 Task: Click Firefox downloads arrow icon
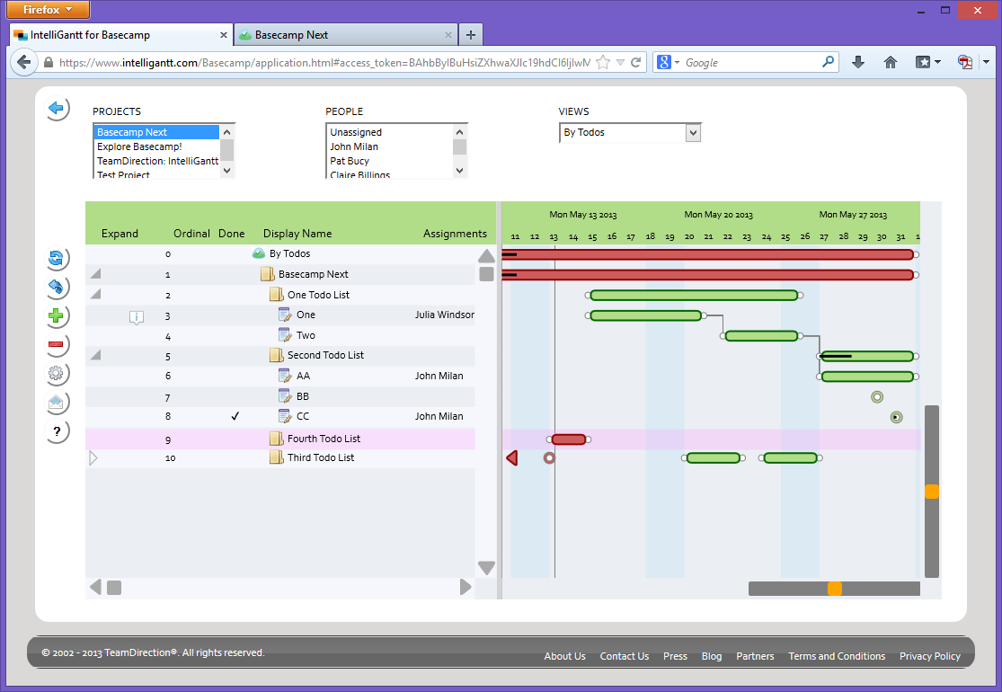(x=858, y=62)
